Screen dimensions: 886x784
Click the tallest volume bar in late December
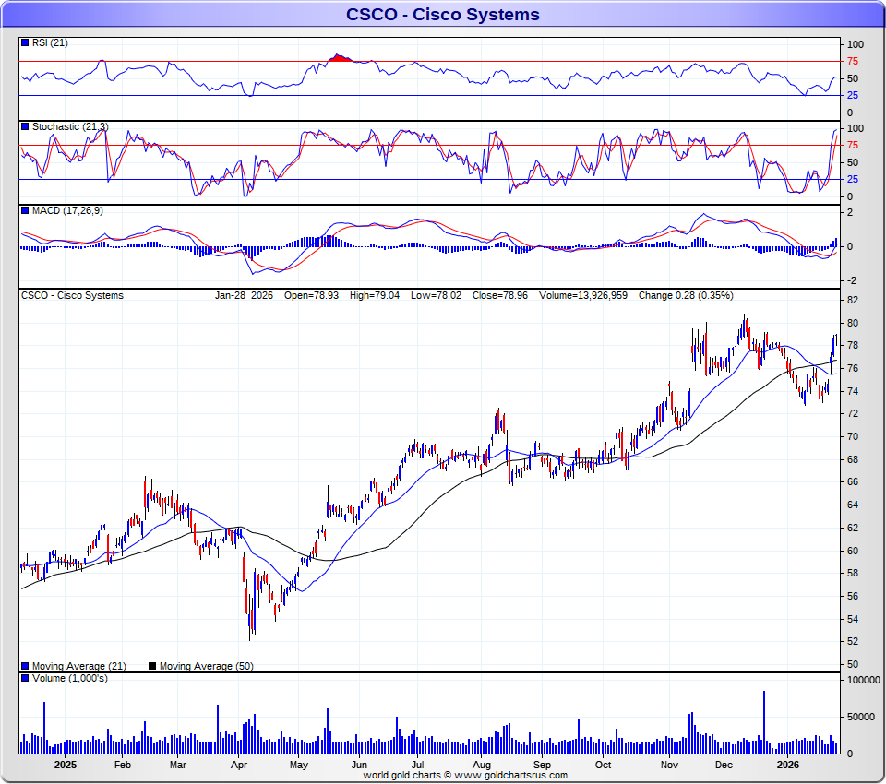click(764, 722)
